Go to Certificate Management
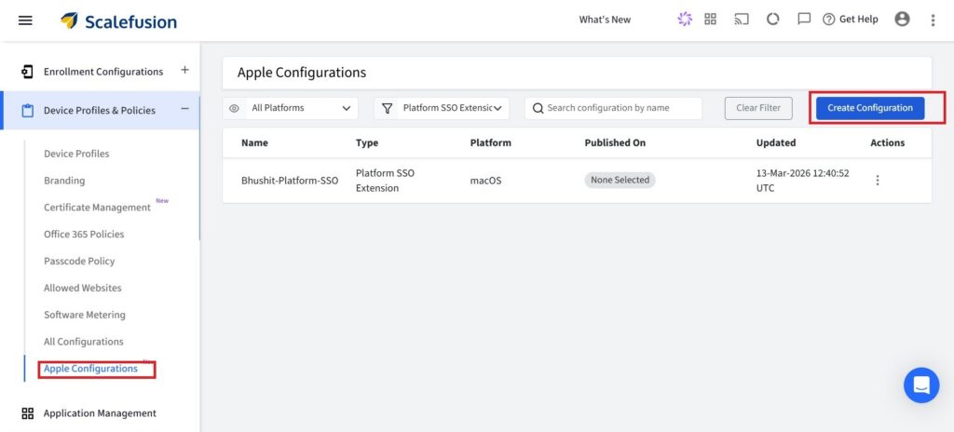Screen dimensions: 954x432 click(x=97, y=208)
